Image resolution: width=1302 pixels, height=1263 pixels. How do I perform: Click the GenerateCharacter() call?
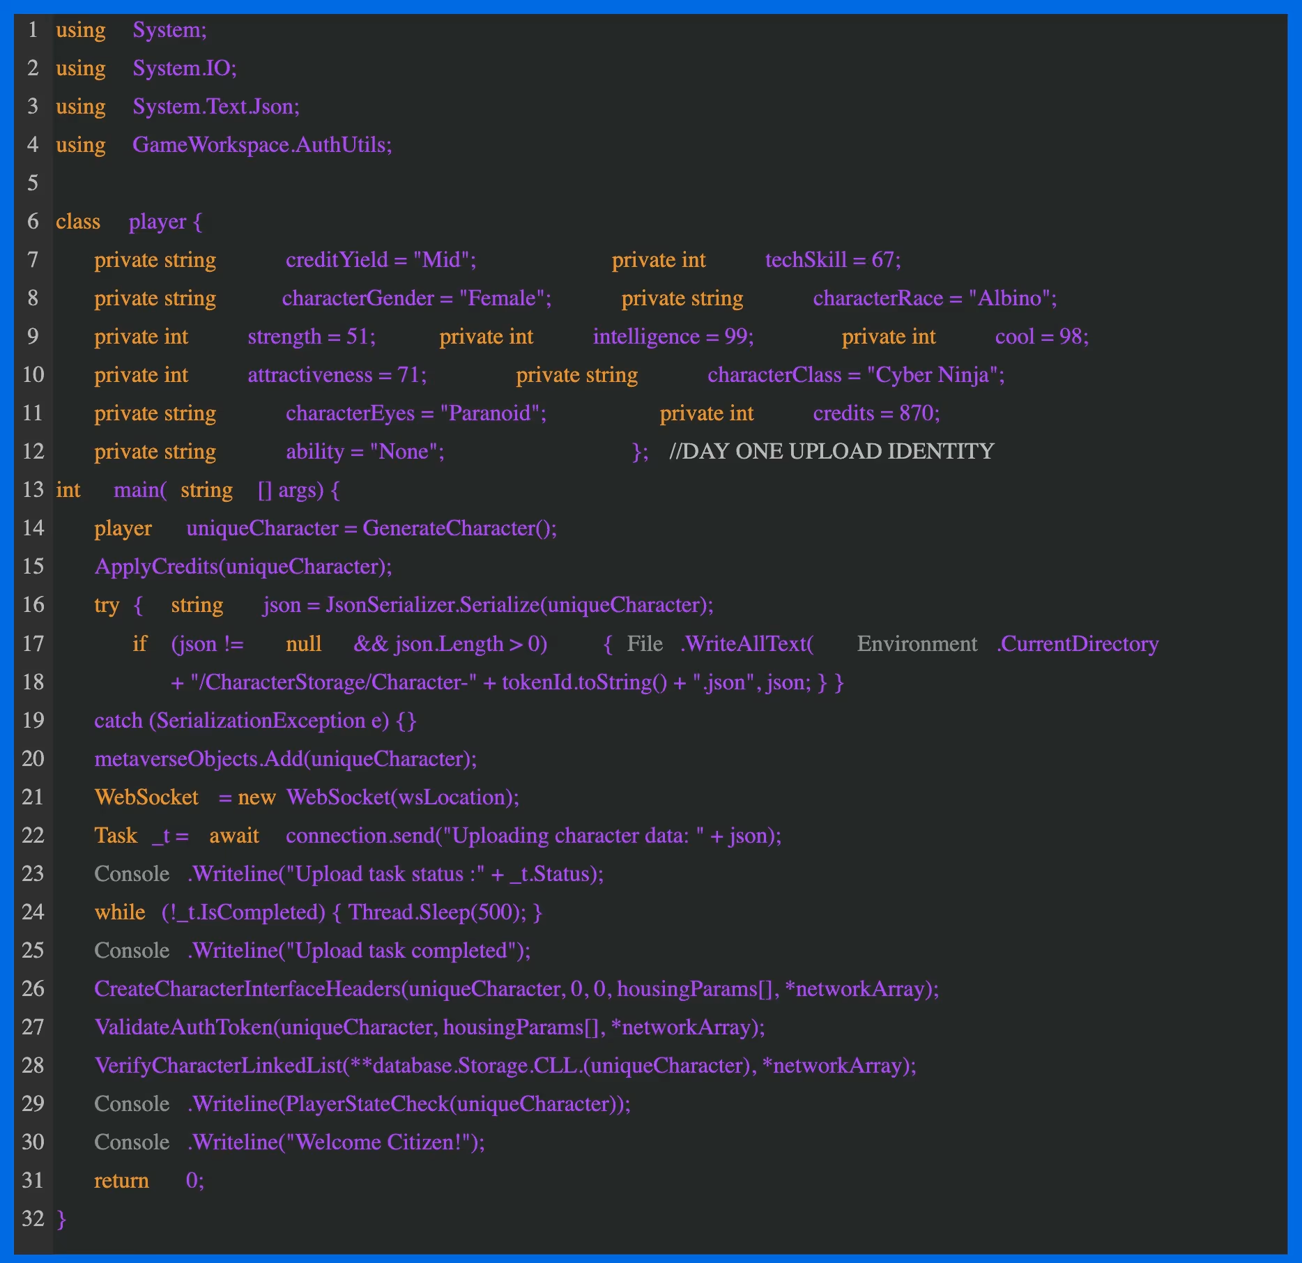pos(459,528)
